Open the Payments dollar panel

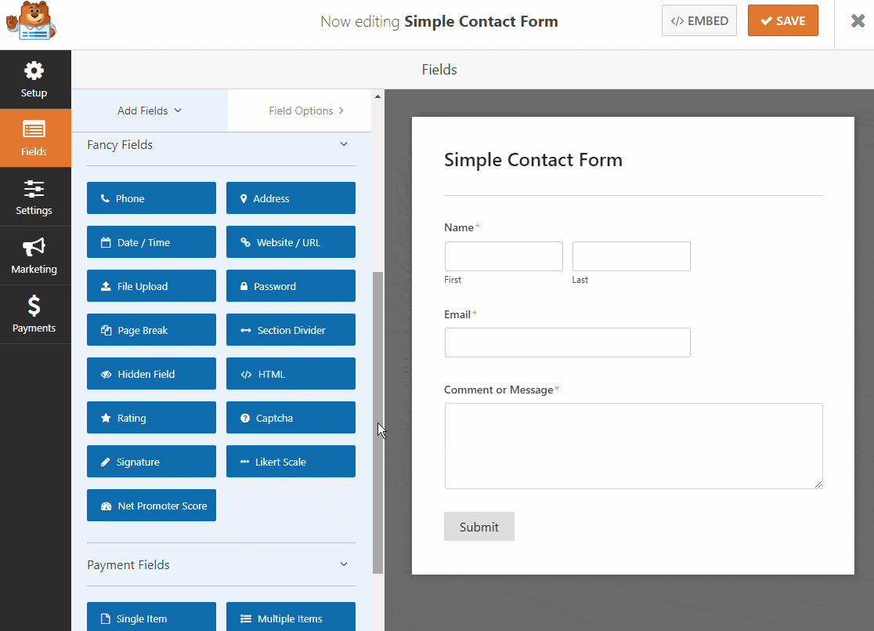(35, 314)
